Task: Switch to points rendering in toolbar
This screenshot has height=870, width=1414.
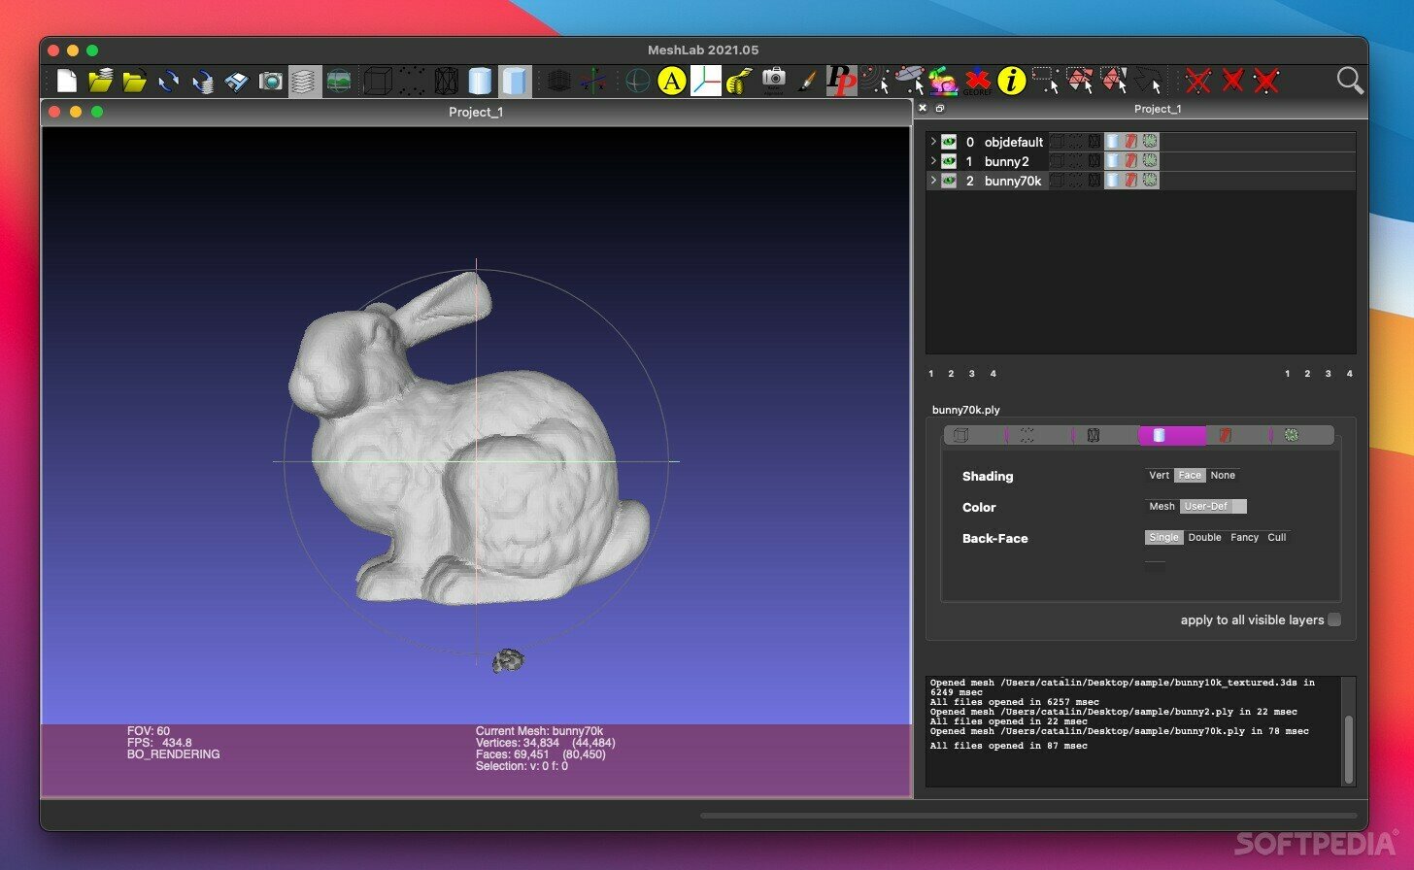Action: point(412,82)
